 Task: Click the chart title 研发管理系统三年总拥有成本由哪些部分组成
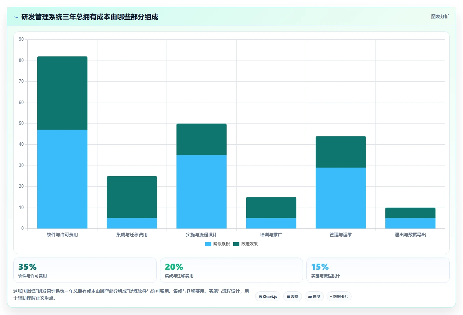click(x=90, y=17)
